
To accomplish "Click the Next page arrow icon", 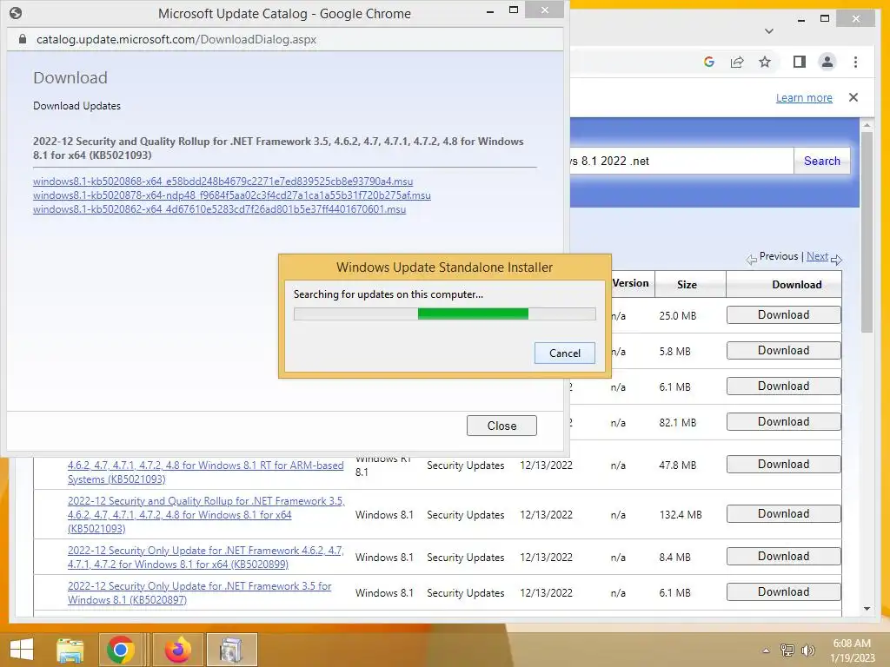I will pos(836,260).
